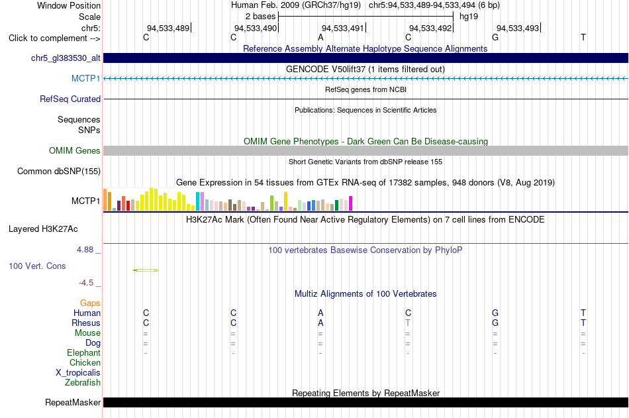This screenshot has width=629, height=418.
Task: Click Multiz Alignments of 100 Vertebrates title
Action: coord(365,294)
